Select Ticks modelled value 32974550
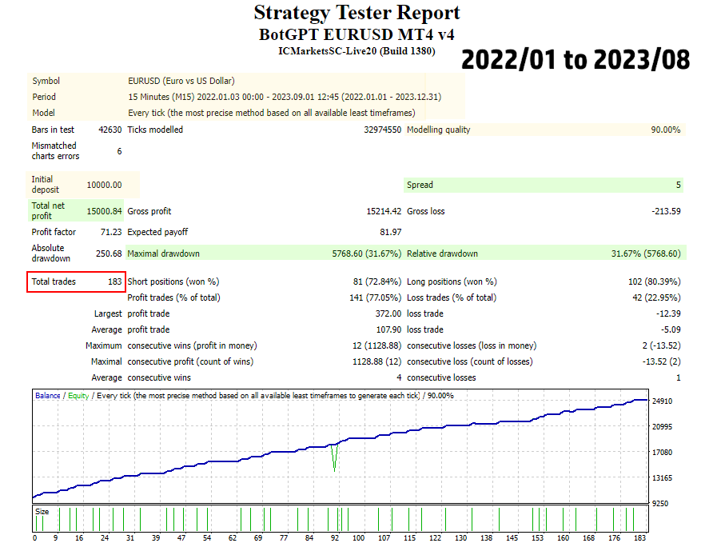Image resolution: width=709 pixels, height=547 pixels. click(x=383, y=130)
